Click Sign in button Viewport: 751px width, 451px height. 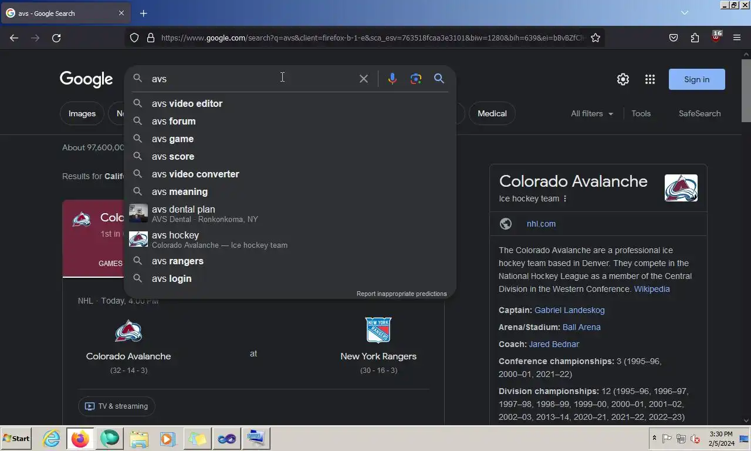coord(697,79)
